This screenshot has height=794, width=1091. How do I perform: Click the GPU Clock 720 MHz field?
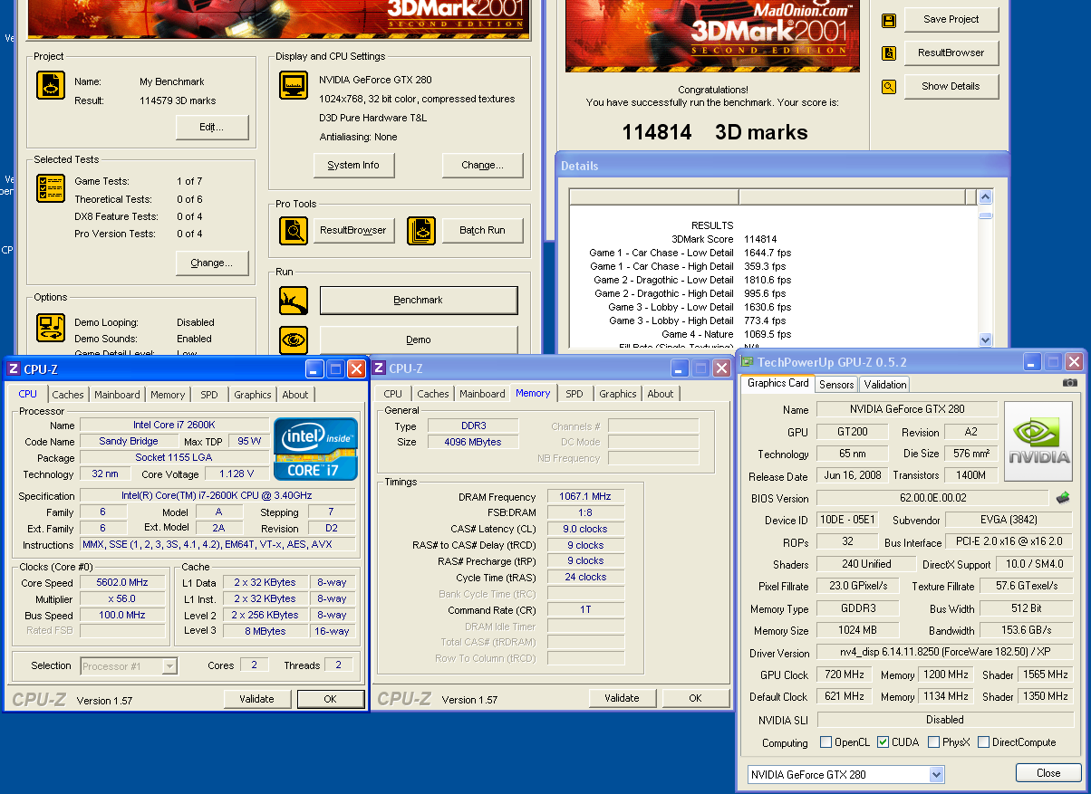point(844,675)
